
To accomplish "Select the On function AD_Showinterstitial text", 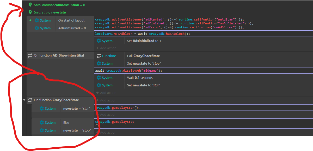I will coord(59,55).
